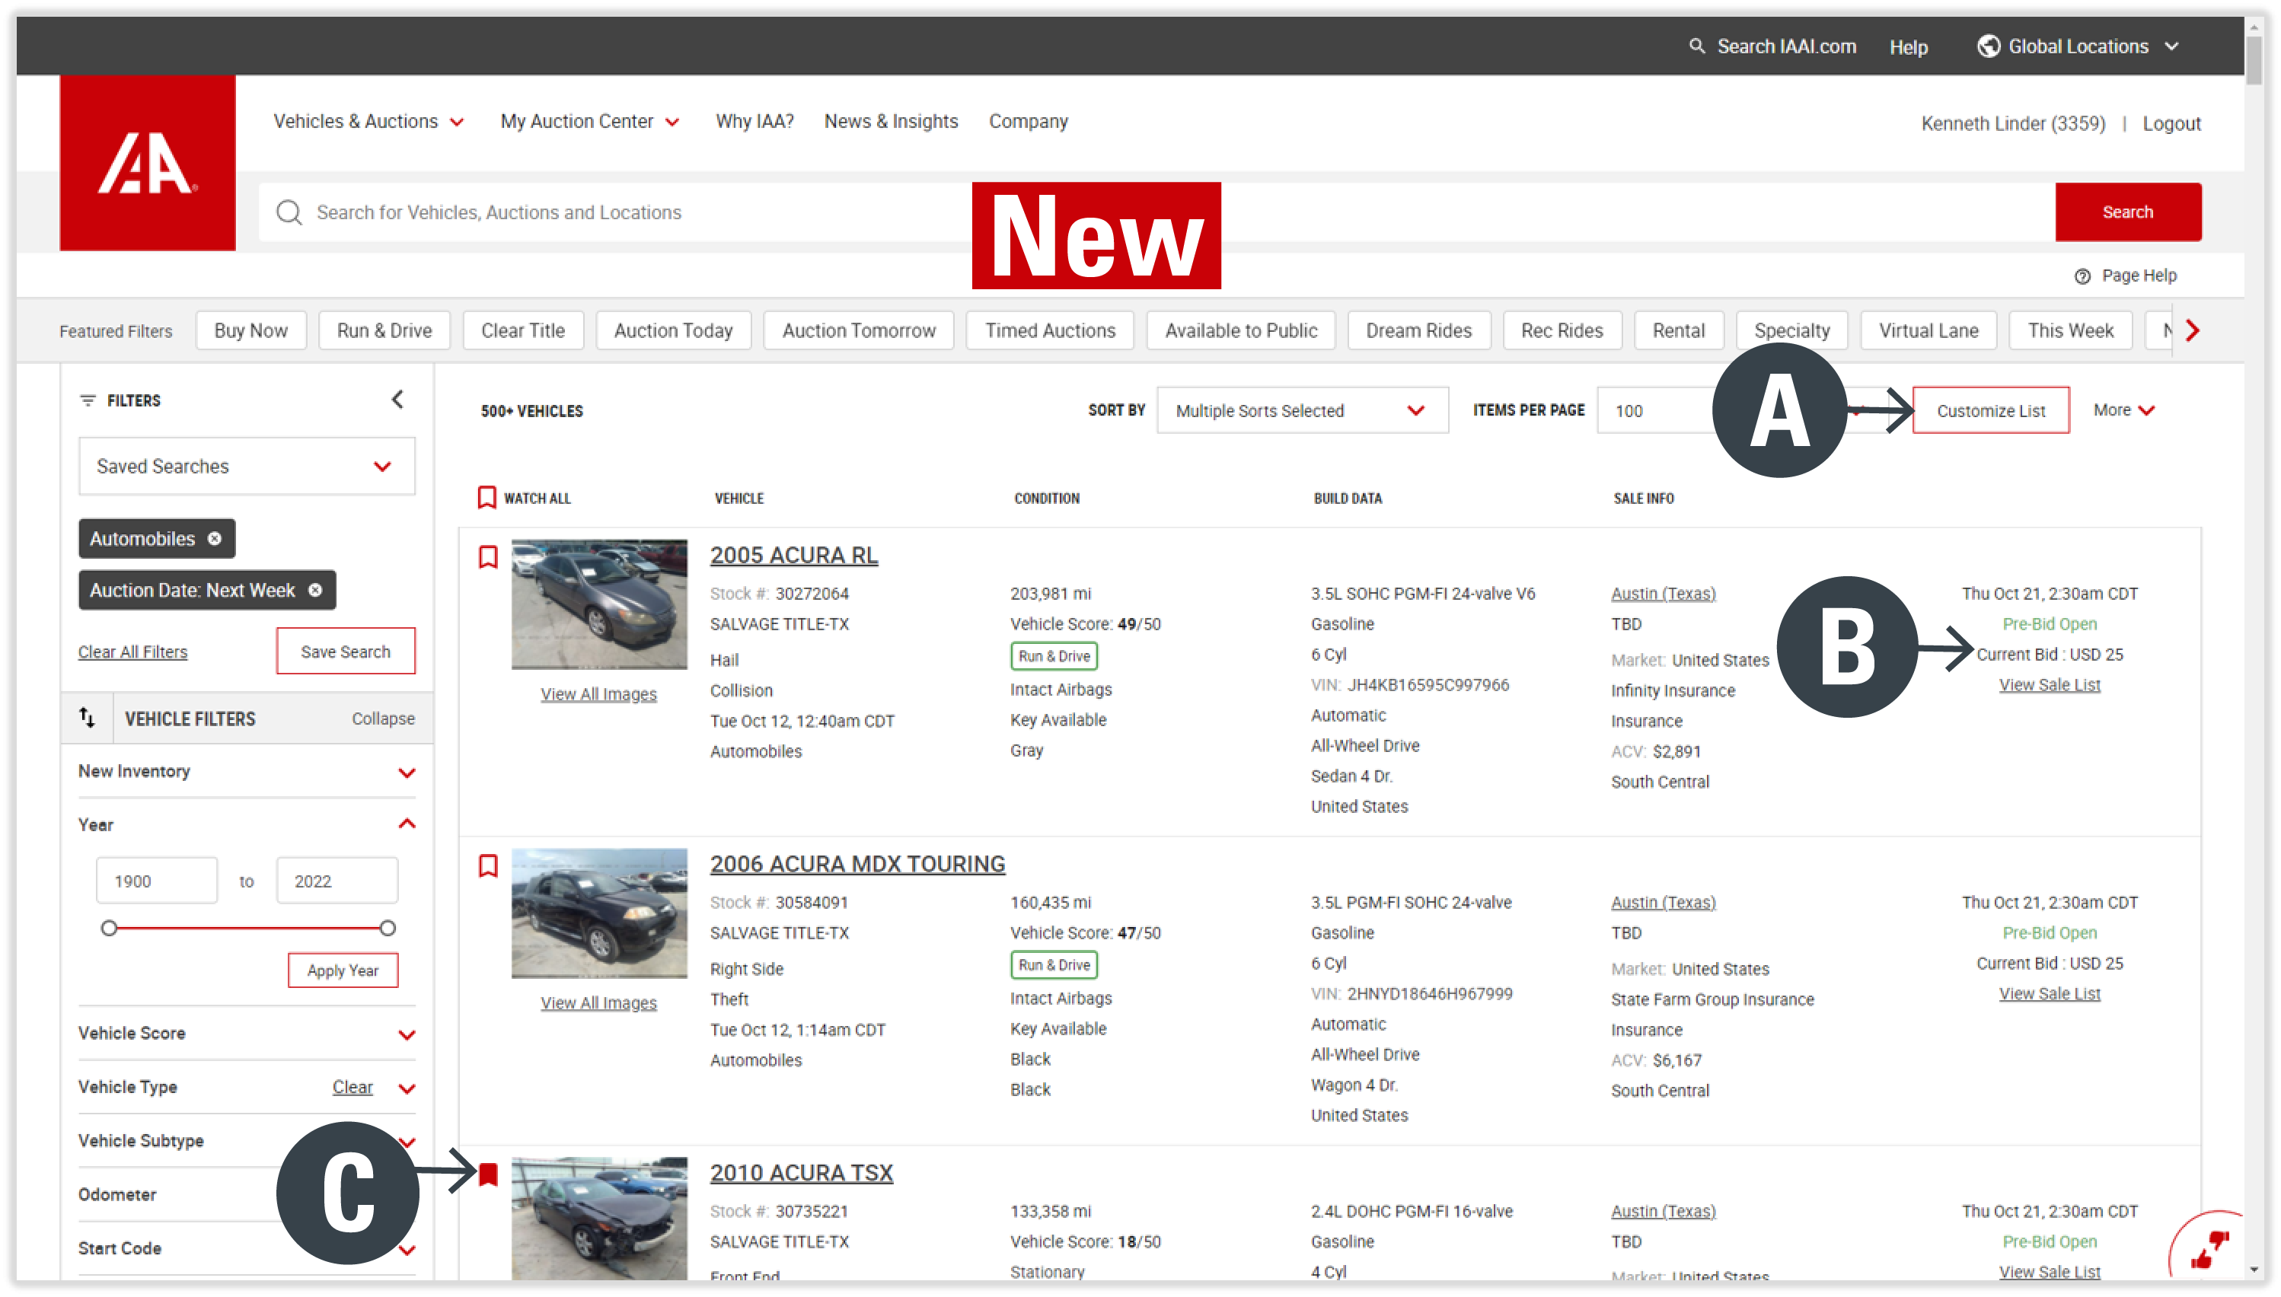Click the right handle of the Year range slider
This screenshot has height=1297, width=2281.
pyautogui.click(x=388, y=927)
